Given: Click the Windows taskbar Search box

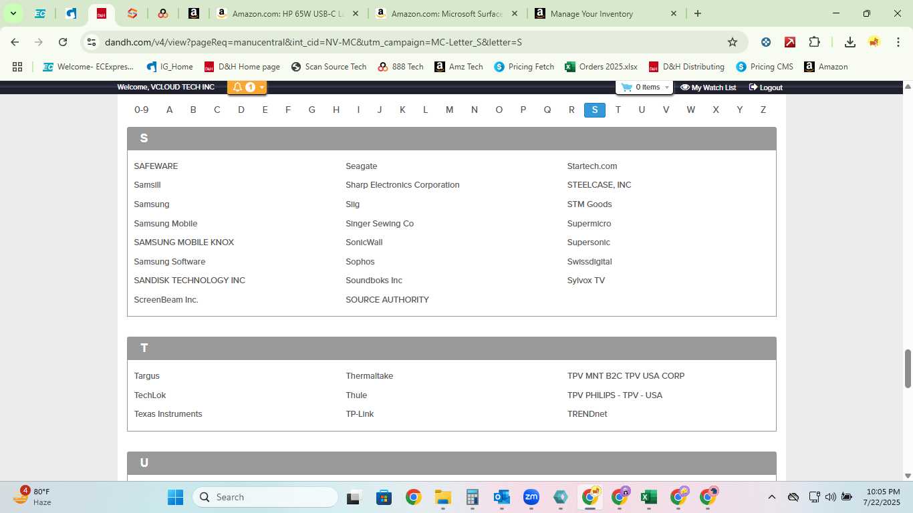Looking at the screenshot, I should pos(265,497).
